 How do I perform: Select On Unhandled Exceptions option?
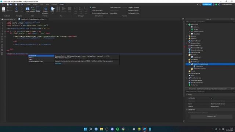pyautogui.click(x=100, y=13)
